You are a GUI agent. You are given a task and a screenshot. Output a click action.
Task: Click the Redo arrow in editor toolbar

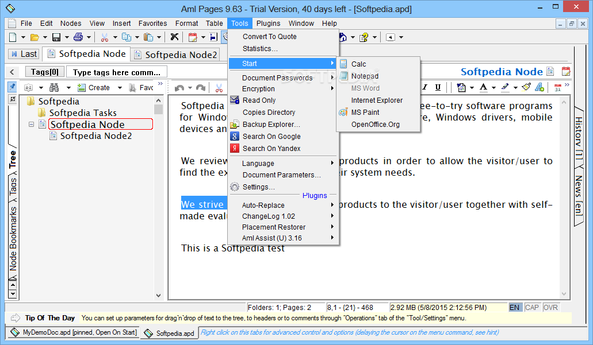pos(201,88)
